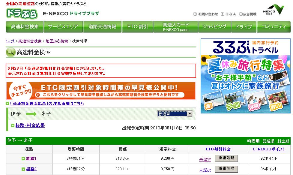Sort results by 距離順

tap(268, 141)
